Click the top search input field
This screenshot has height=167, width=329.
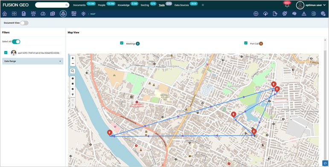coord(52,5)
